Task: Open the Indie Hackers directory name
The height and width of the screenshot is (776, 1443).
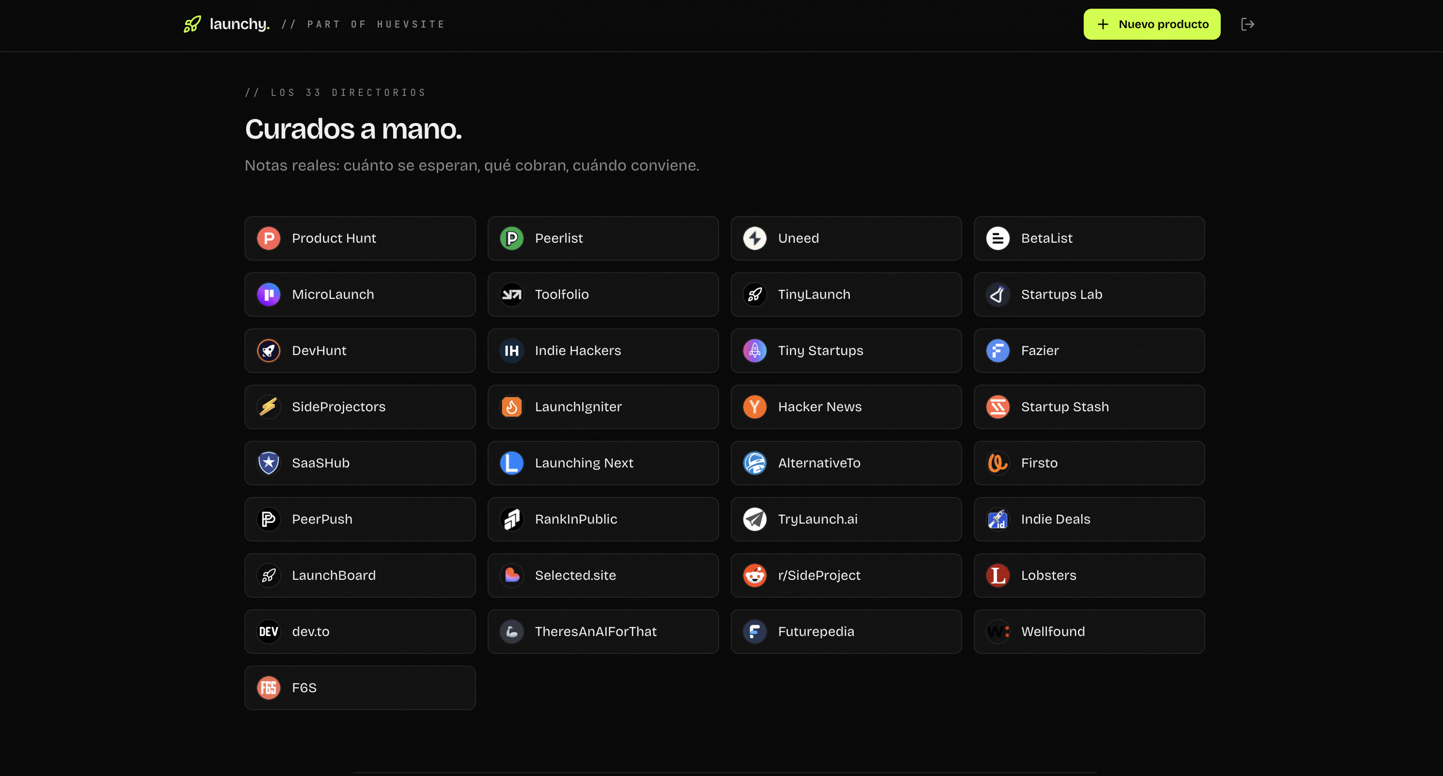Action: tap(578, 351)
